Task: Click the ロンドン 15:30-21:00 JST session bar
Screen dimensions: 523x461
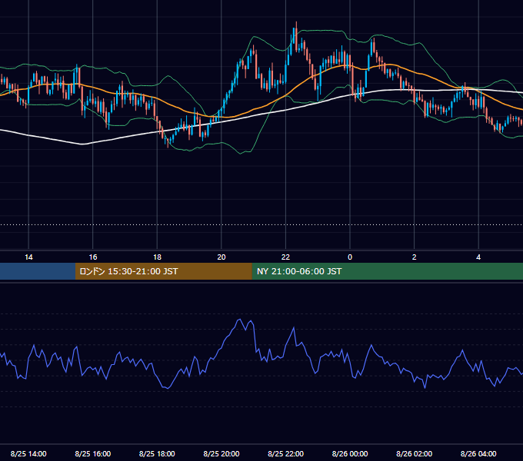Action: [163, 271]
